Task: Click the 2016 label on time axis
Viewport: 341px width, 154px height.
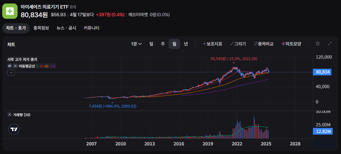Action: (x=179, y=144)
